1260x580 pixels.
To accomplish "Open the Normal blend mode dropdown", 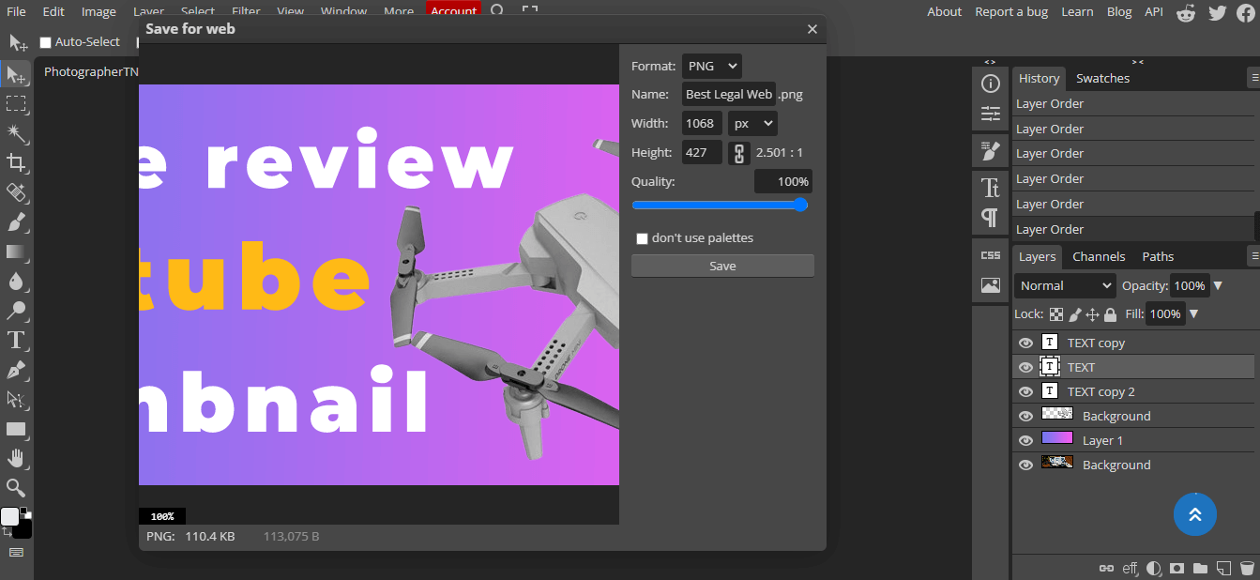I will [x=1064, y=285].
